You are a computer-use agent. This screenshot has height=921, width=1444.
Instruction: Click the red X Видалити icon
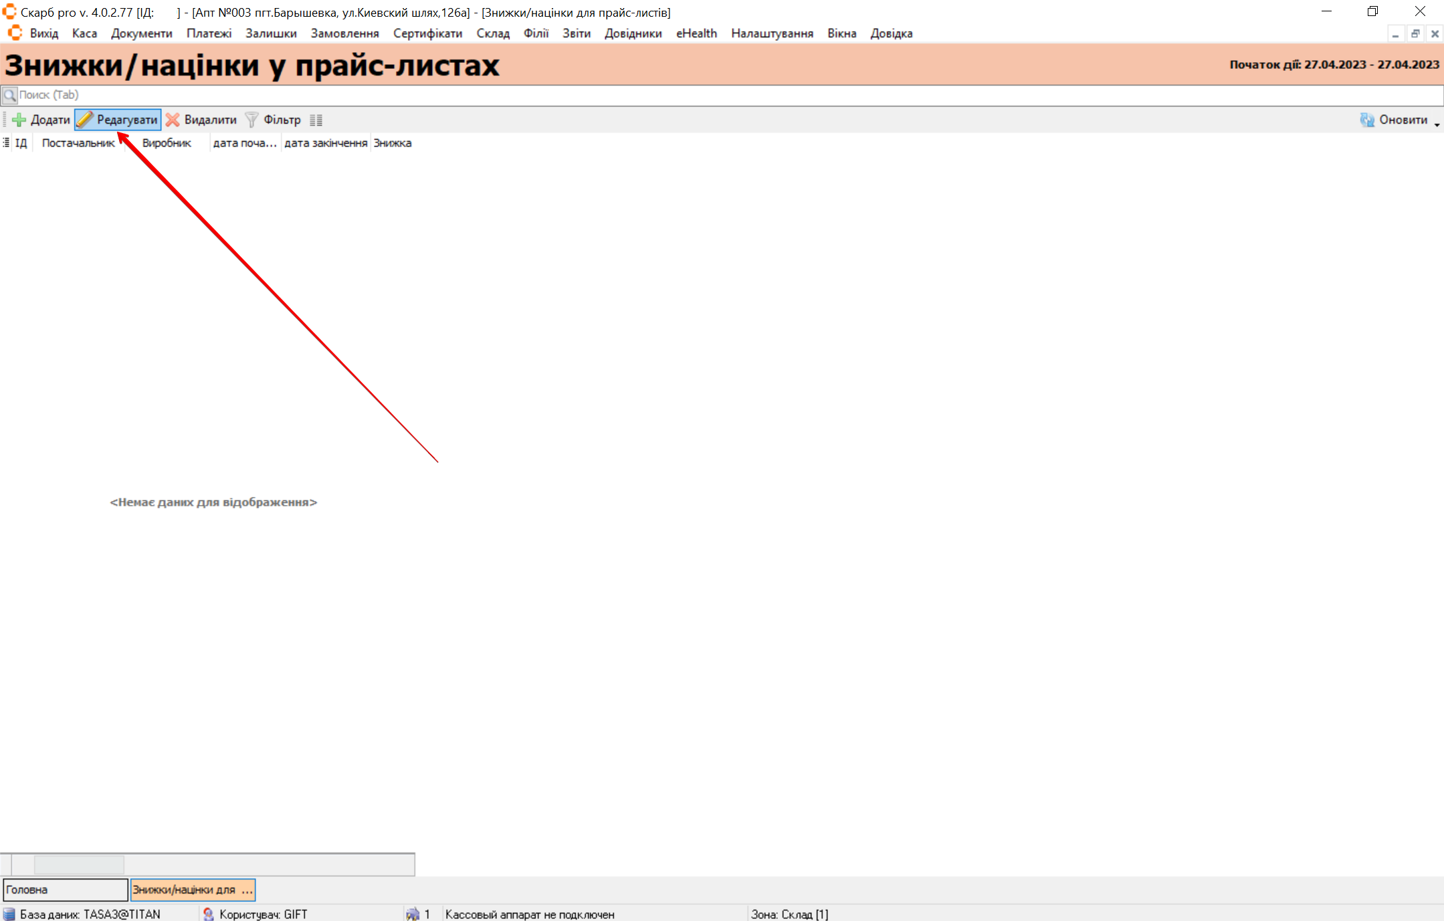tap(173, 120)
